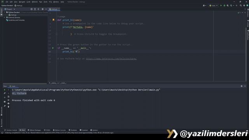Click the Debug bug icon in top toolbar

pyautogui.click(x=224, y=5)
